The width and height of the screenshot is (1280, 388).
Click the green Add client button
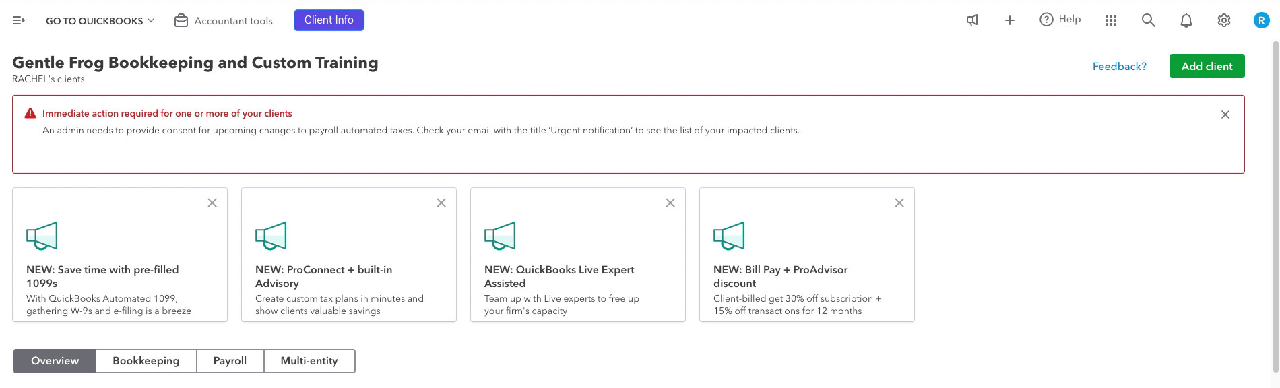tap(1207, 66)
